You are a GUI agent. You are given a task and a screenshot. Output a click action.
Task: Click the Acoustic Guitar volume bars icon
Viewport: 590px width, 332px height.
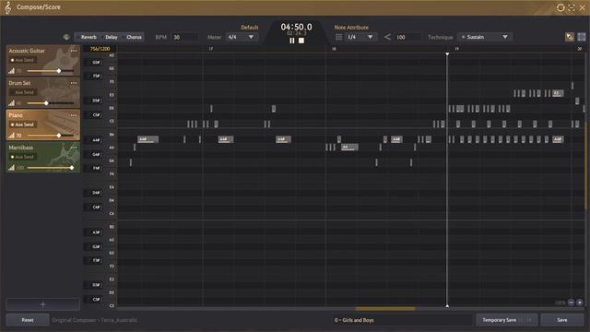[12, 71]
